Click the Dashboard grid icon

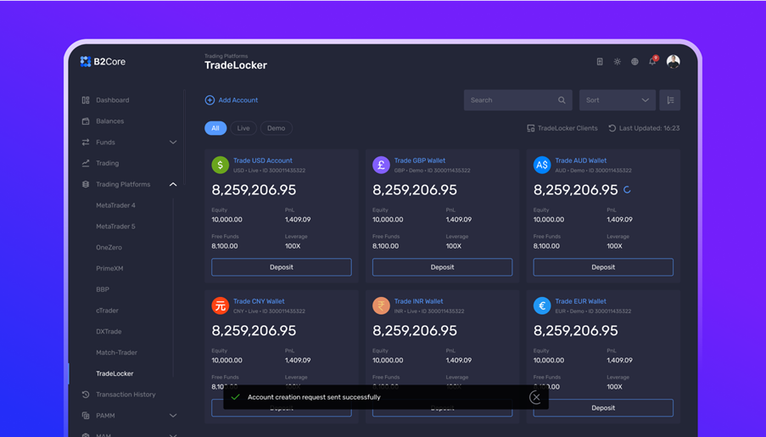pos(86,100)
